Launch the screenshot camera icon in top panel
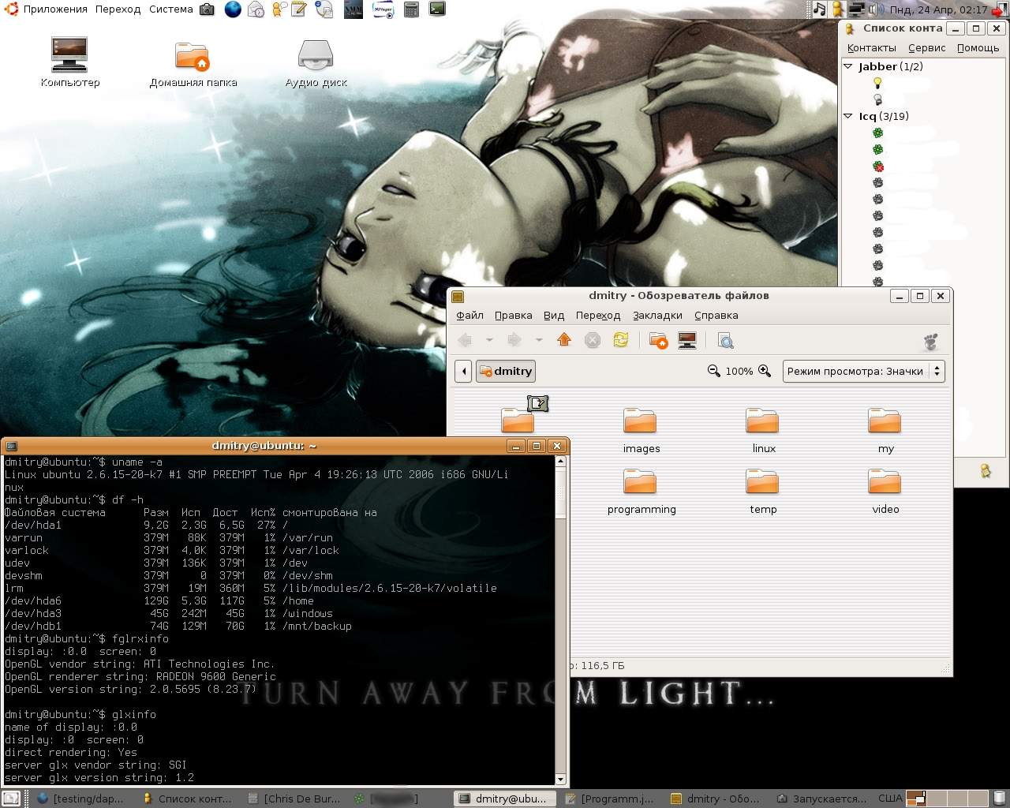1010x808 pixels. point(207,9)
